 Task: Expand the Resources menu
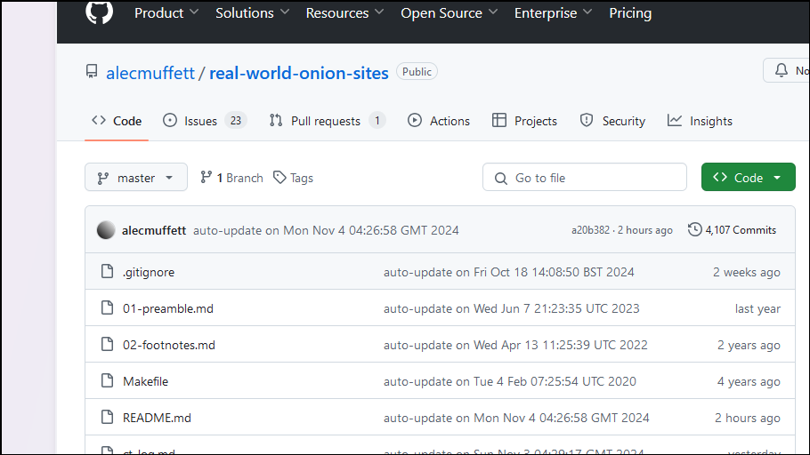[344, 13]
